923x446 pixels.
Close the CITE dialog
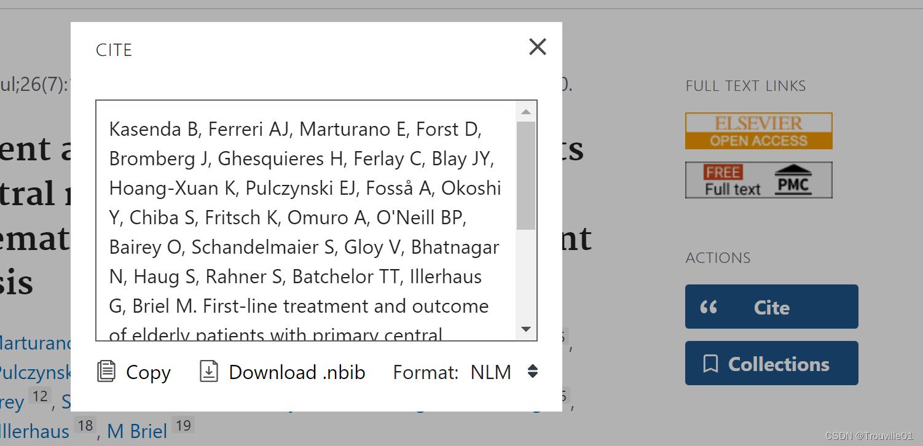click(x=537, y=47)
